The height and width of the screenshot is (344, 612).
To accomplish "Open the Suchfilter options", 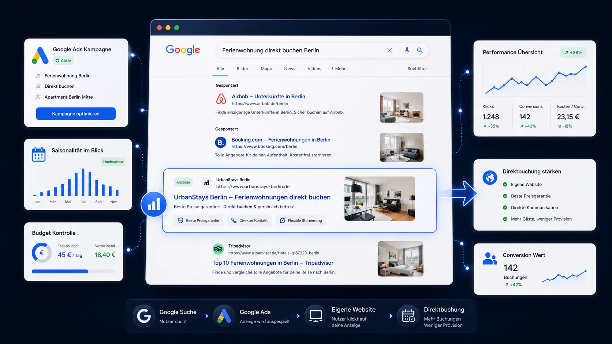I will pos(417,69).
